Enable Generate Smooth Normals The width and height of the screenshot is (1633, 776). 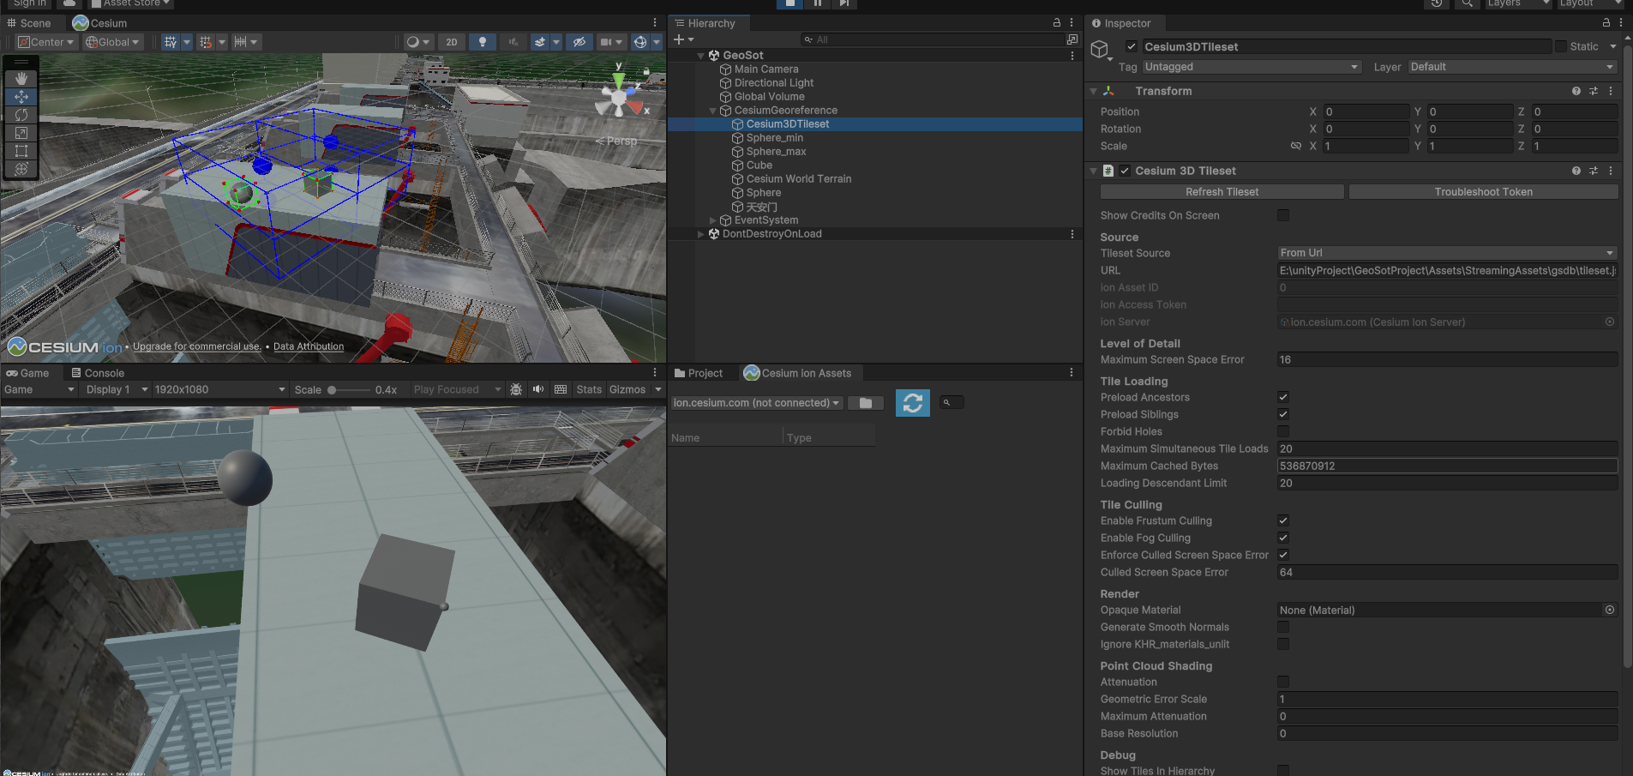(x=1283, y=627)
